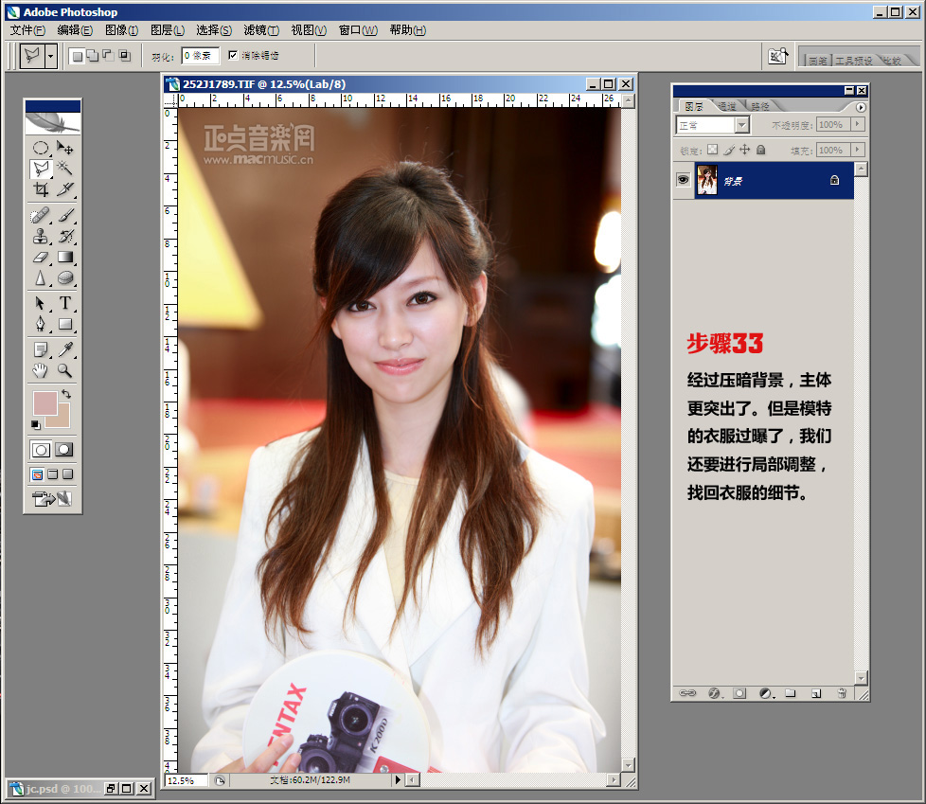The height and width of the screenshot is (804, 926).
Task: Select the Hand tool
Action: coord(41,370)
